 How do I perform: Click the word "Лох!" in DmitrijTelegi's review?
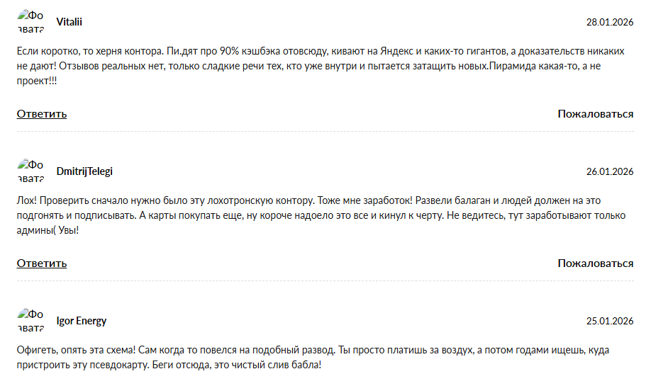click(26, 201)
